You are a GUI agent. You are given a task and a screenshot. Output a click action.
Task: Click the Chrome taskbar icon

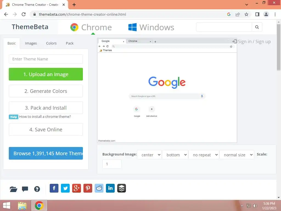(x=39, y=206)
